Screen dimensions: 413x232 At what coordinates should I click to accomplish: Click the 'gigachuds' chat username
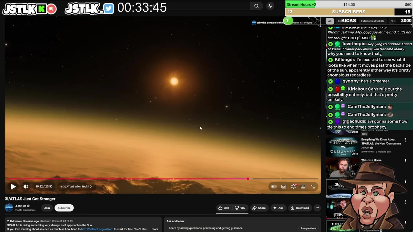(x=354, y=121)
